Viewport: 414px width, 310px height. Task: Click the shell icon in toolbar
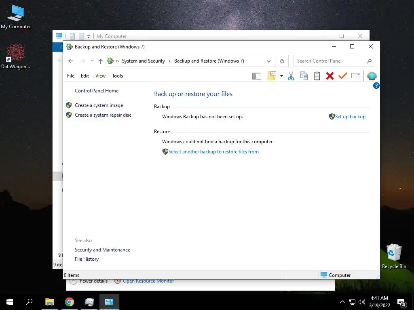coord(372,76)
